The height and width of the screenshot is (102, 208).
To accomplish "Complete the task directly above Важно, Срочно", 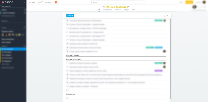I will pyautogui.click(x=67, y=51).
